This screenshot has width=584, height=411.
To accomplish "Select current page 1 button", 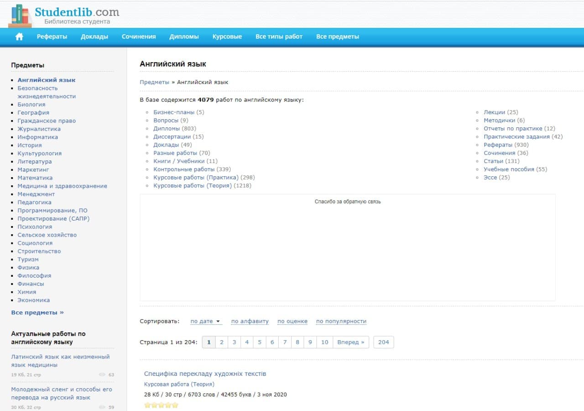I will [x=209, y=342].
